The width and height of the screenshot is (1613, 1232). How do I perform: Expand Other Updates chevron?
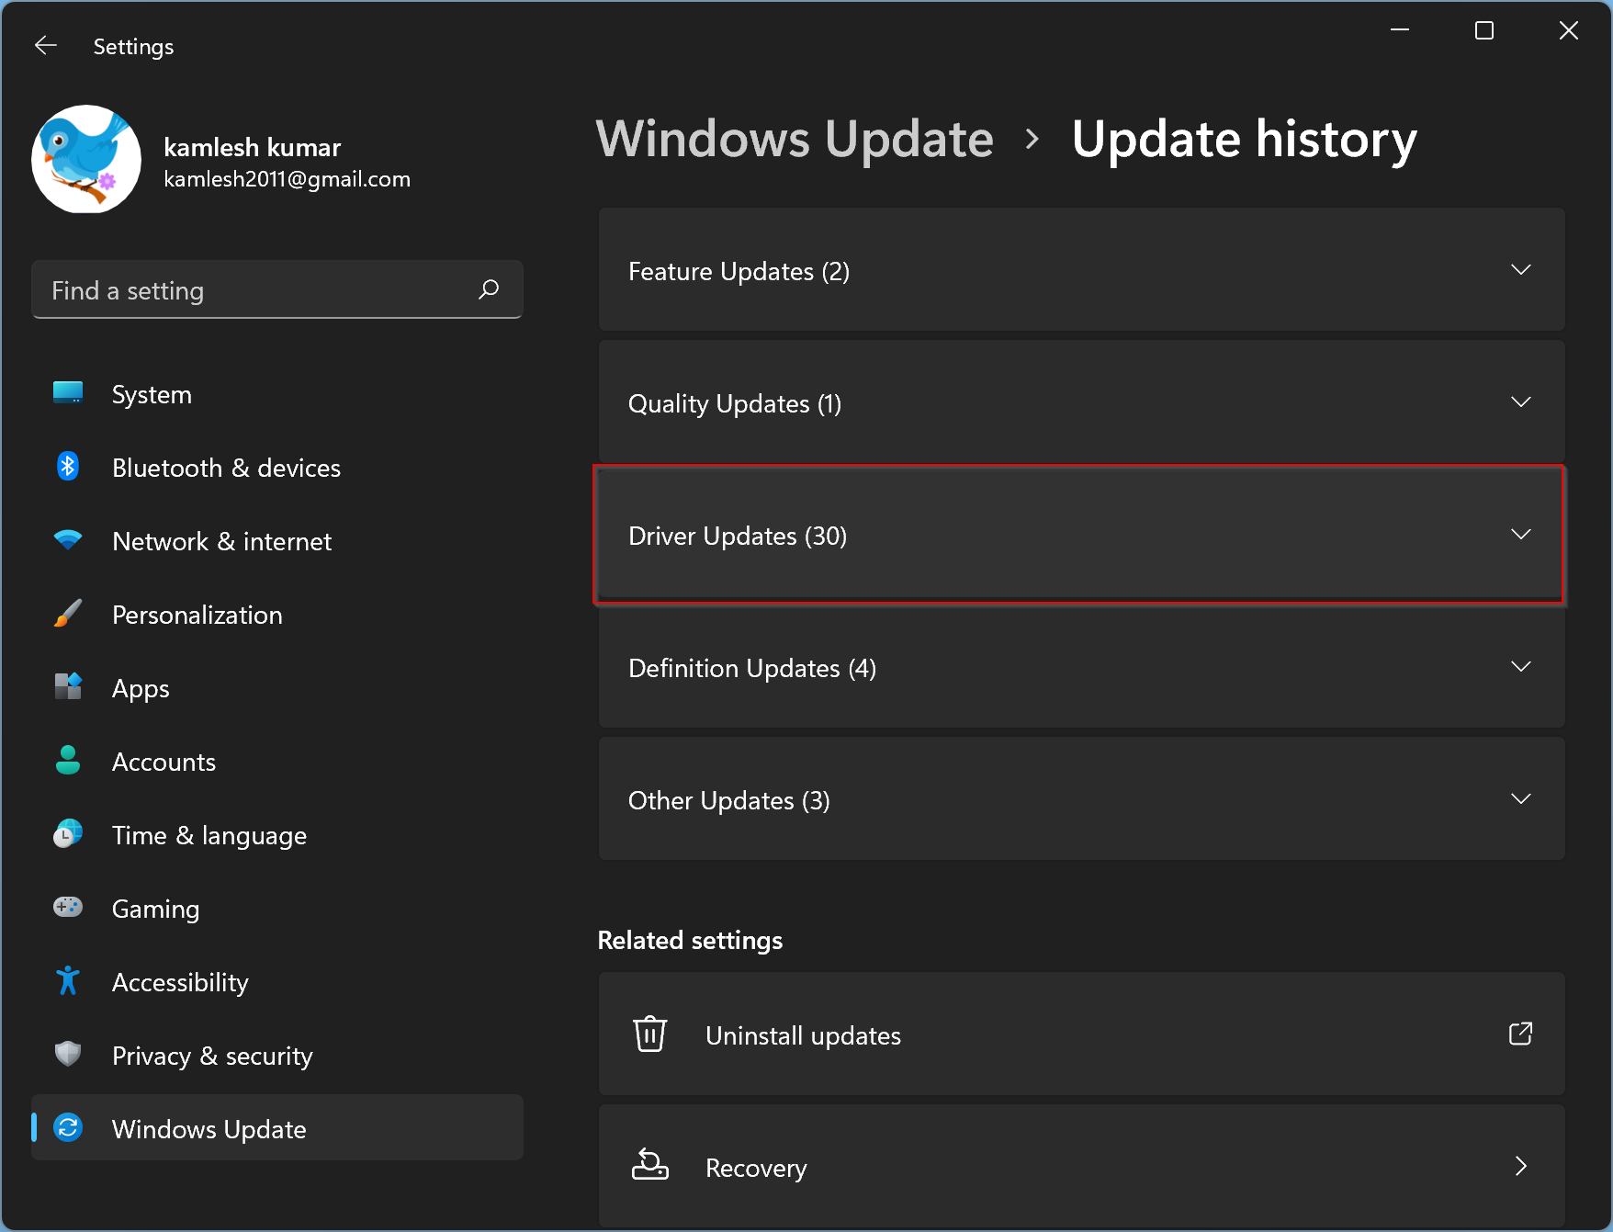(1521, 798)
